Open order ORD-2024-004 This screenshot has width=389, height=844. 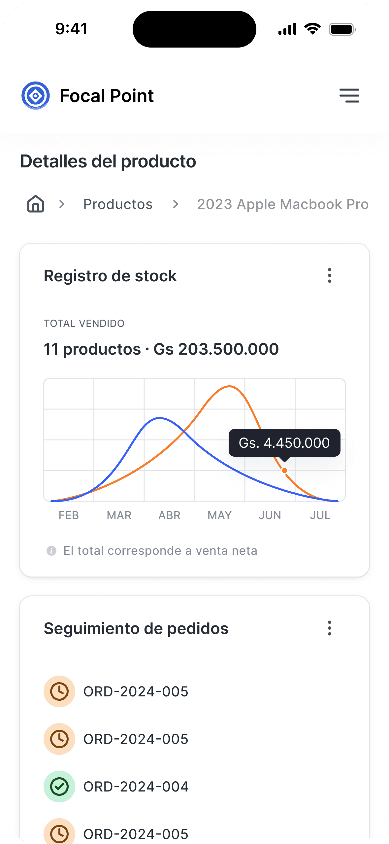coord(136,787)
